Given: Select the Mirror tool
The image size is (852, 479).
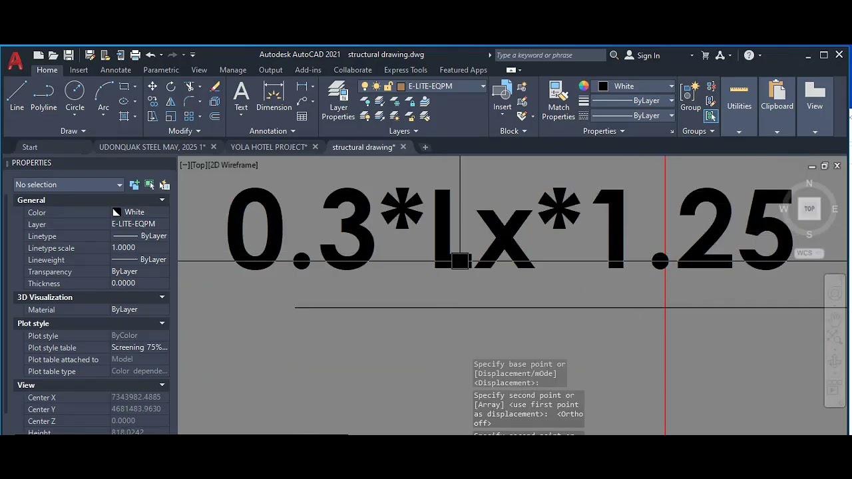Looking at the screenshot, I should [171, 102].
